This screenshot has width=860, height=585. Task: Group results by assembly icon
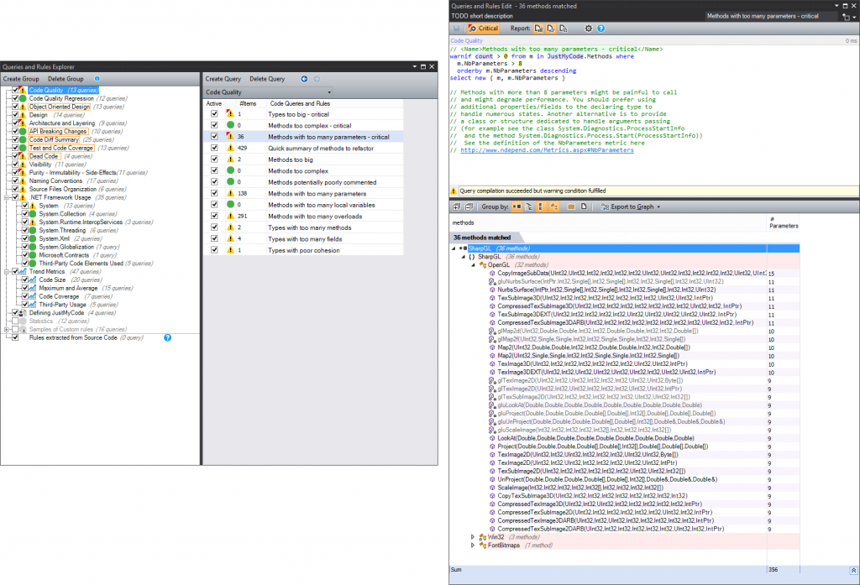pyautogui.click(x=517, y=206)
